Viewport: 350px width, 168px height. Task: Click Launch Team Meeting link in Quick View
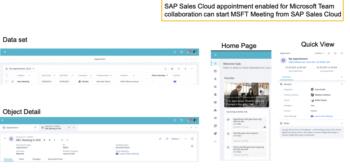pyautogui.click(x=323, y=116)
